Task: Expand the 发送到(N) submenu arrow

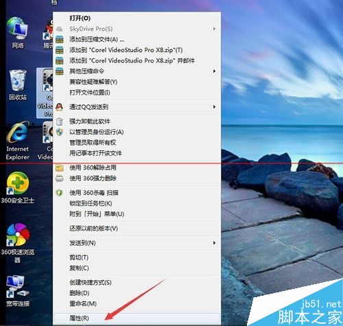Action: click(214, 243)
